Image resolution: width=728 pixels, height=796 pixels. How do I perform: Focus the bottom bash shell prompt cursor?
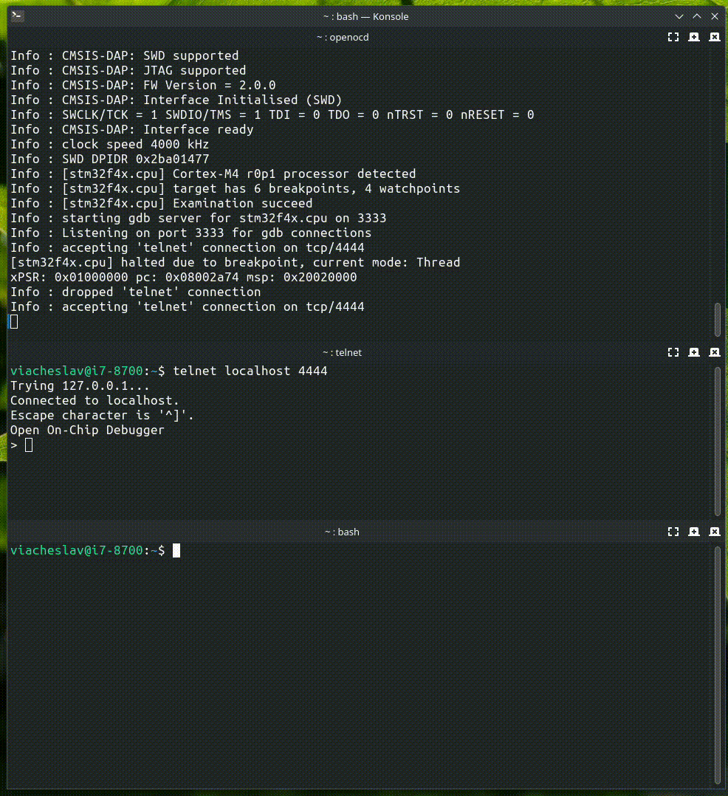click(x=176, y=550)
